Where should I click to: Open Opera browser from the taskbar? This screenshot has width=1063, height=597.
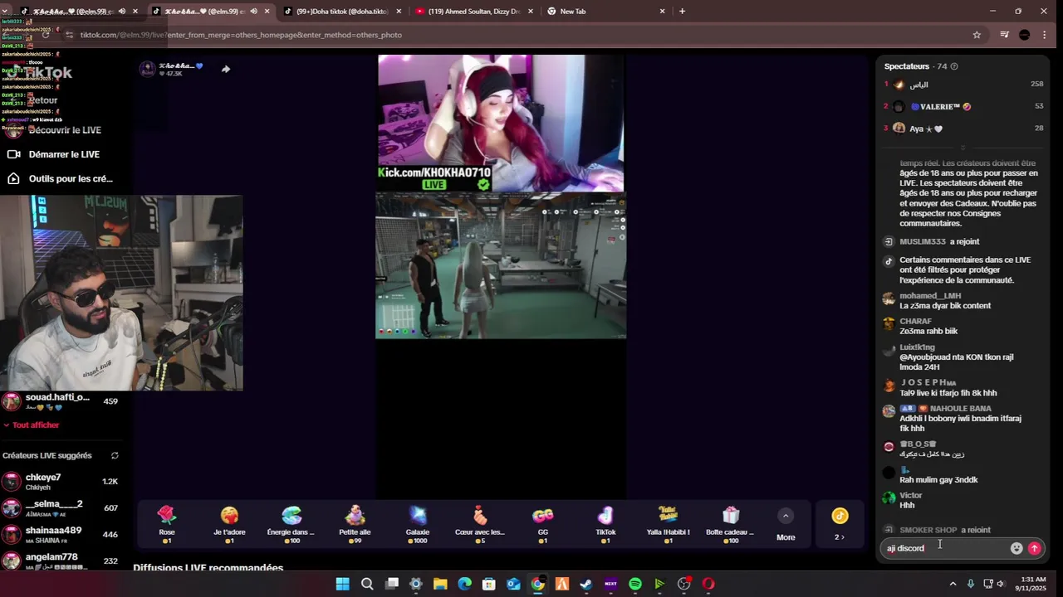click(x=708, y=584)
